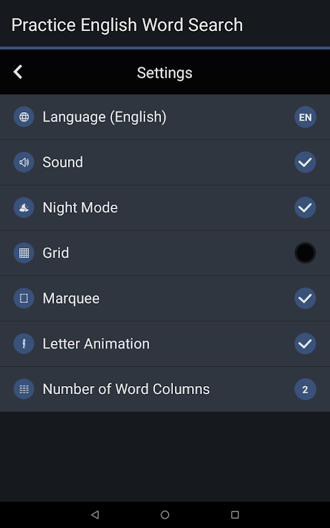Screen dimensions: 330x528
Task: Tap the Letter Animation text label
Action: coord(96,344)
